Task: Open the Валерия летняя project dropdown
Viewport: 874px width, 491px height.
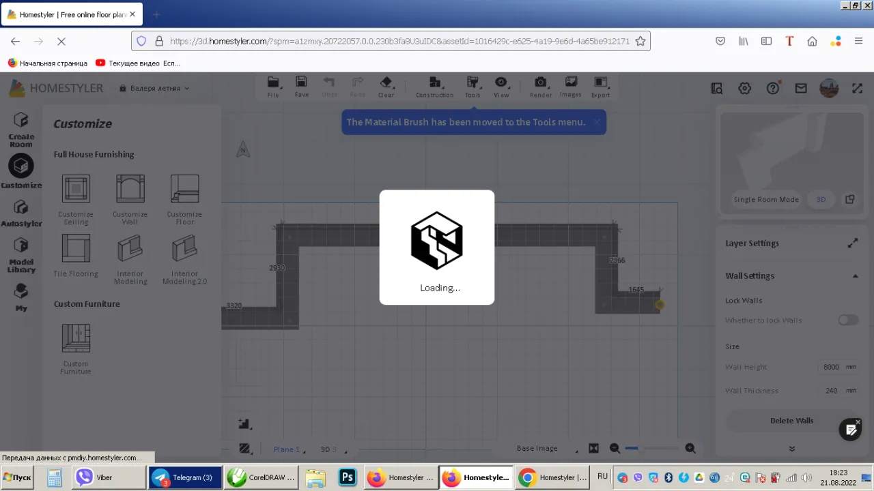Action: click(155, 88)
